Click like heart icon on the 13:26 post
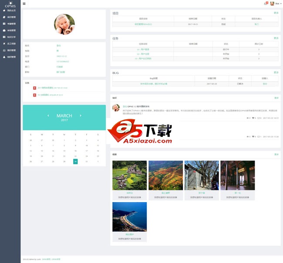The image size is (283, 263). point(253,137)
